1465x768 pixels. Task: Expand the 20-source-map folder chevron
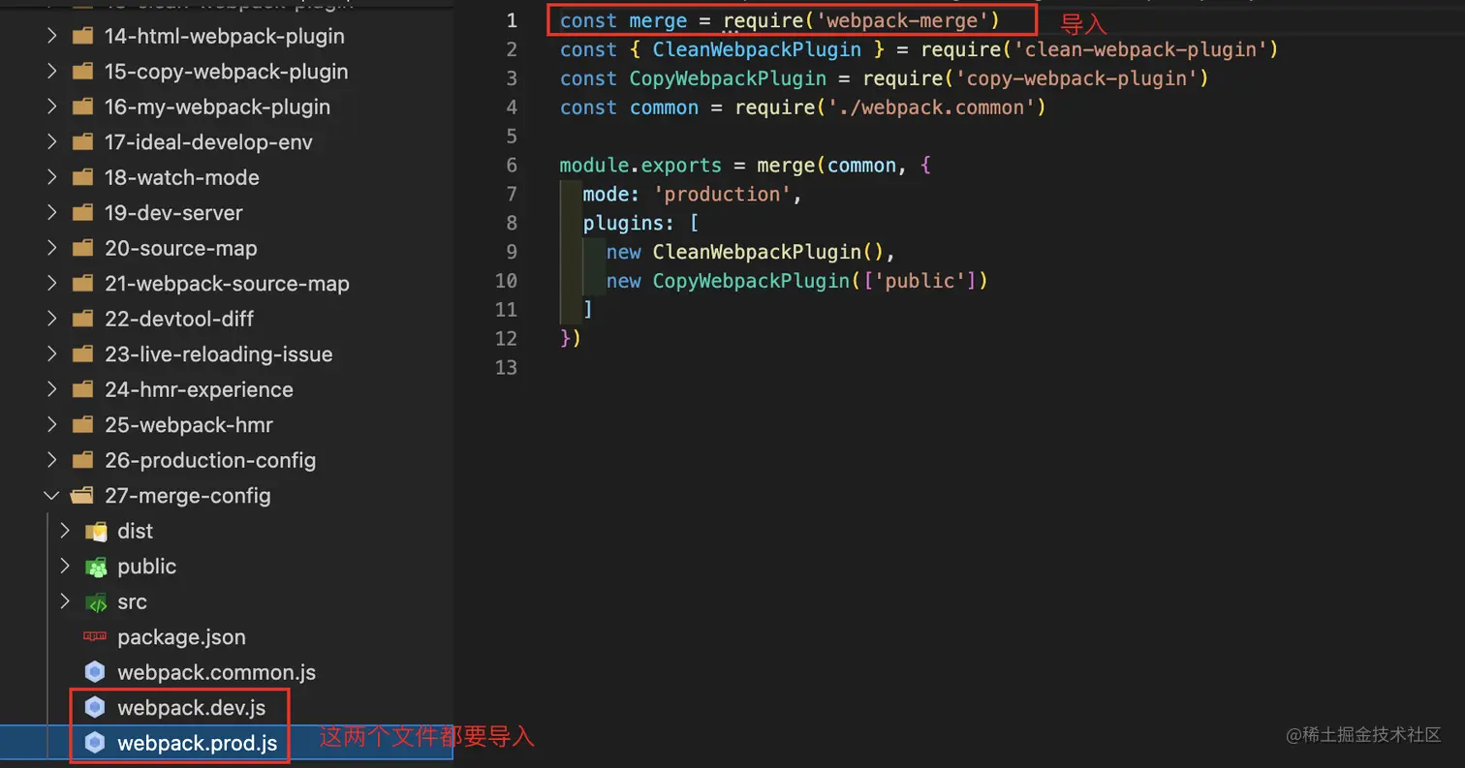pyautogui.click(x=51, y=248)
